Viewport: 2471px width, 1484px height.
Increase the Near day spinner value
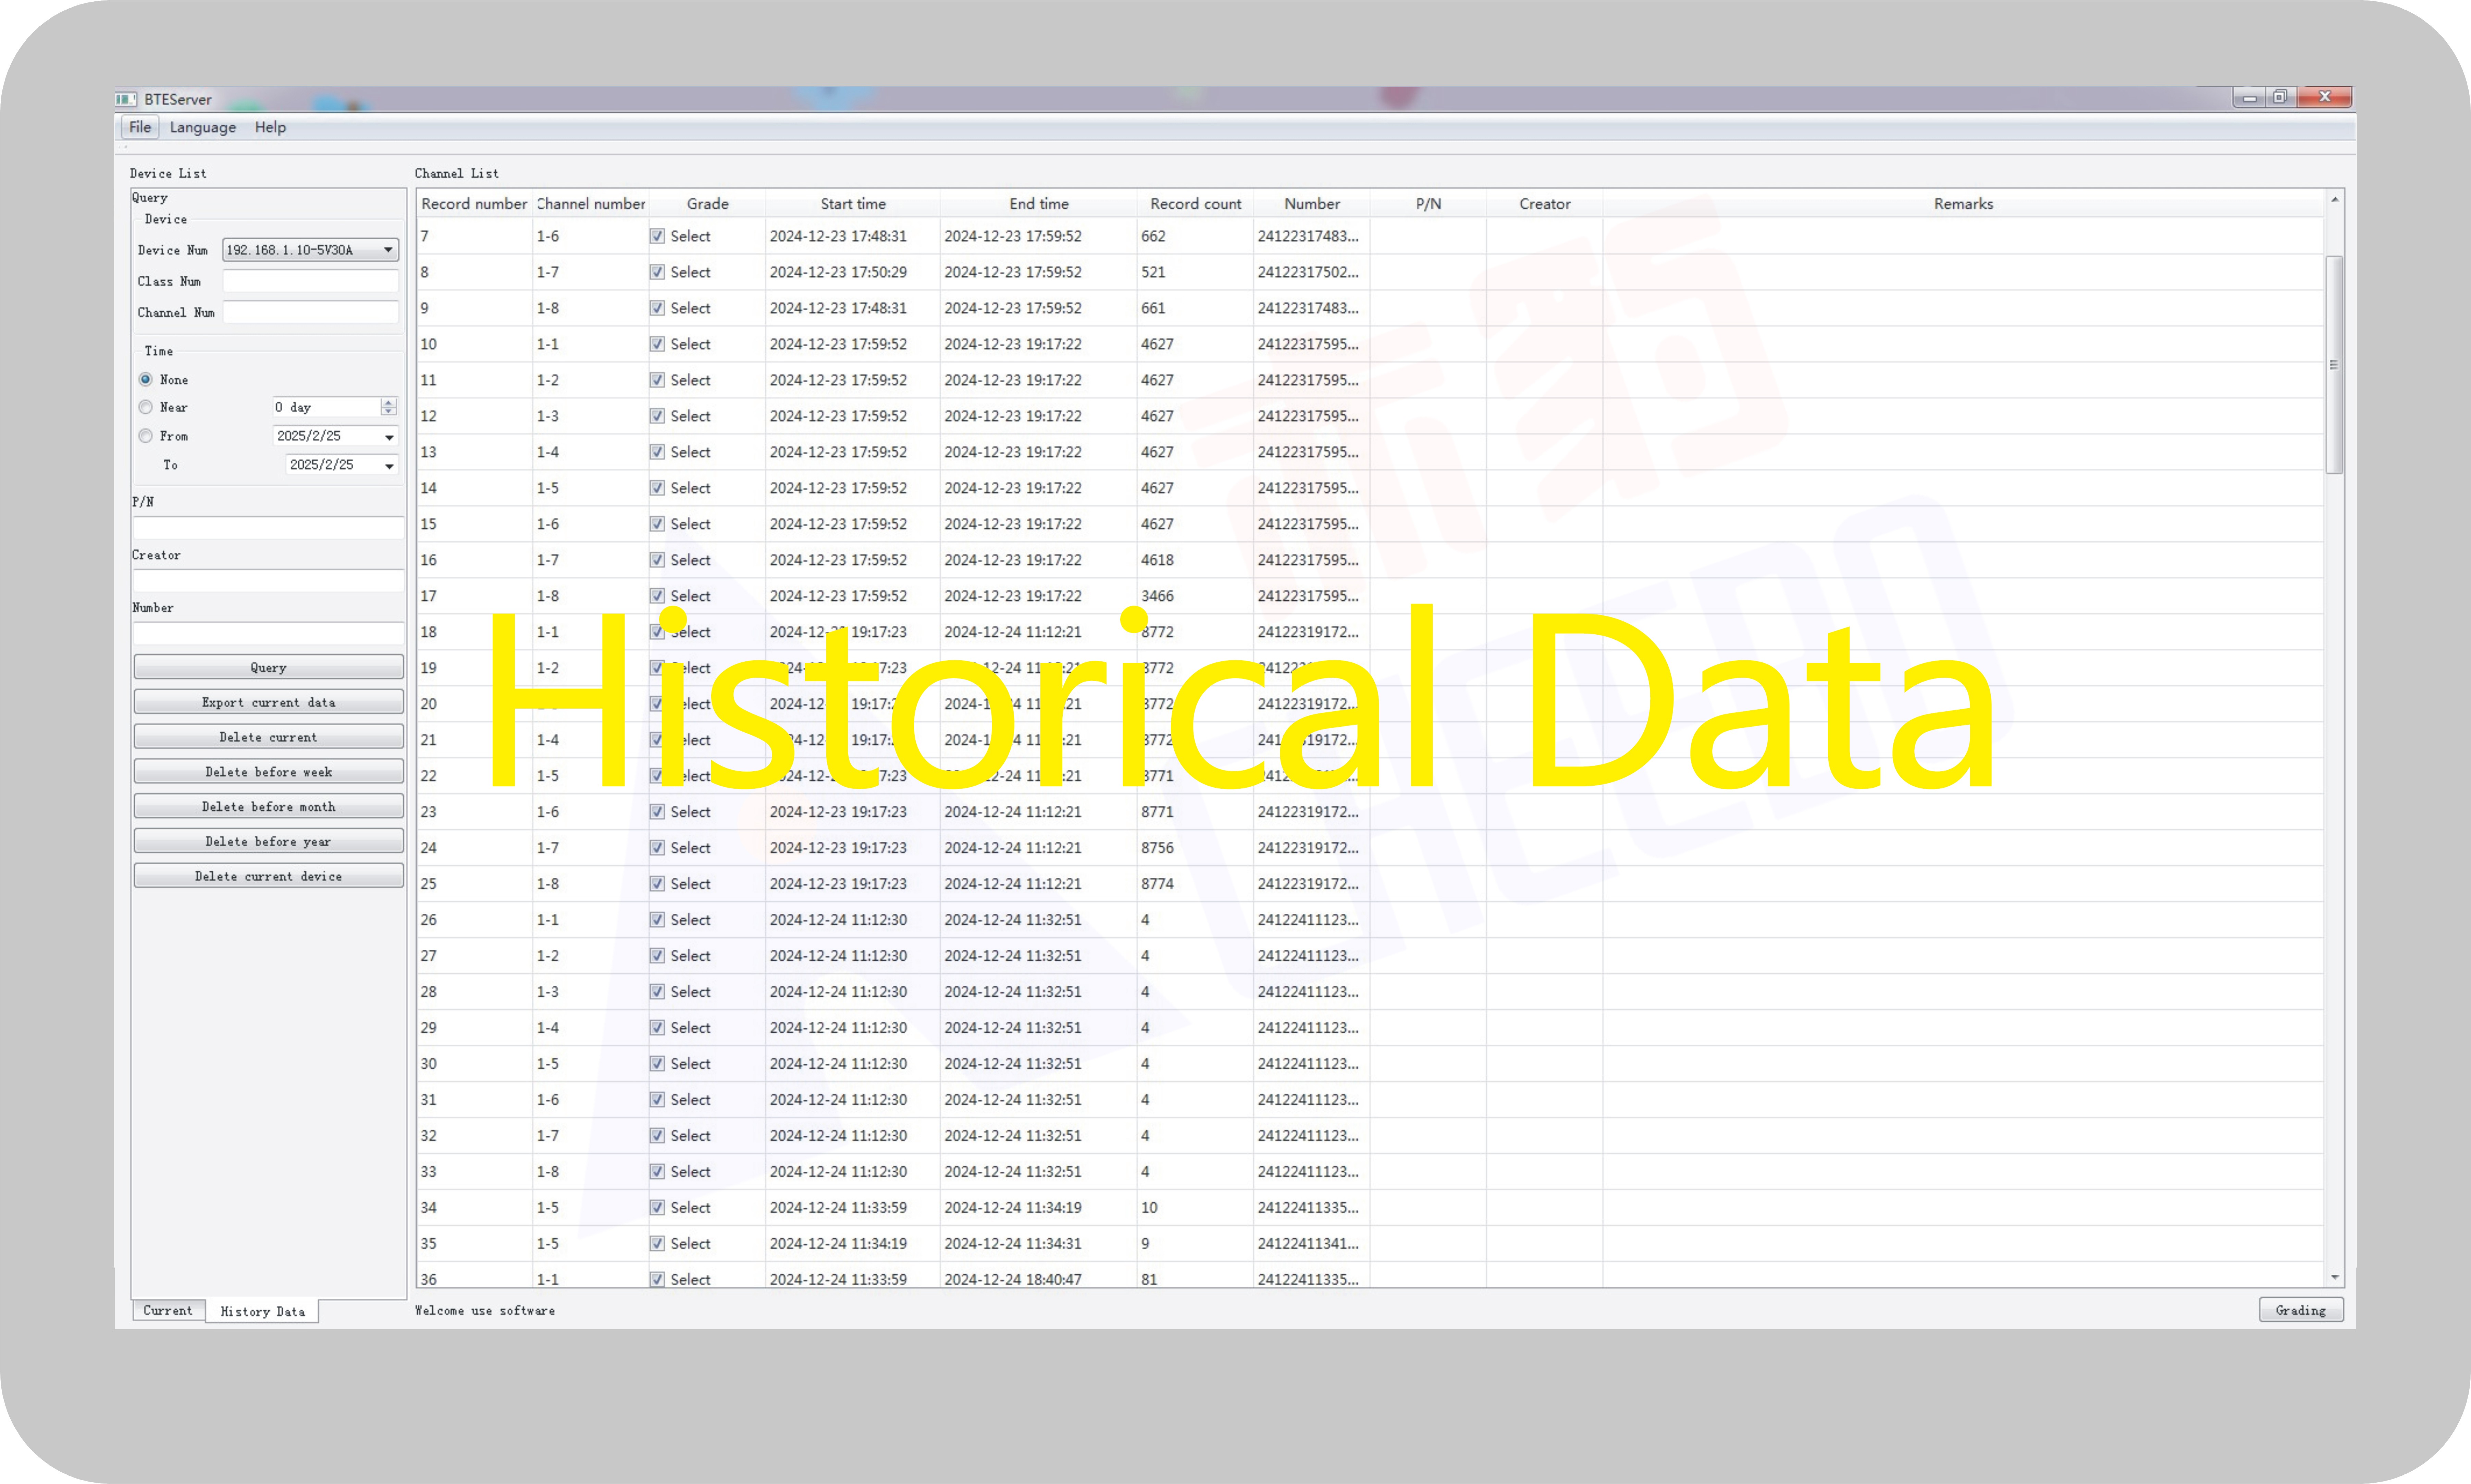389,402
